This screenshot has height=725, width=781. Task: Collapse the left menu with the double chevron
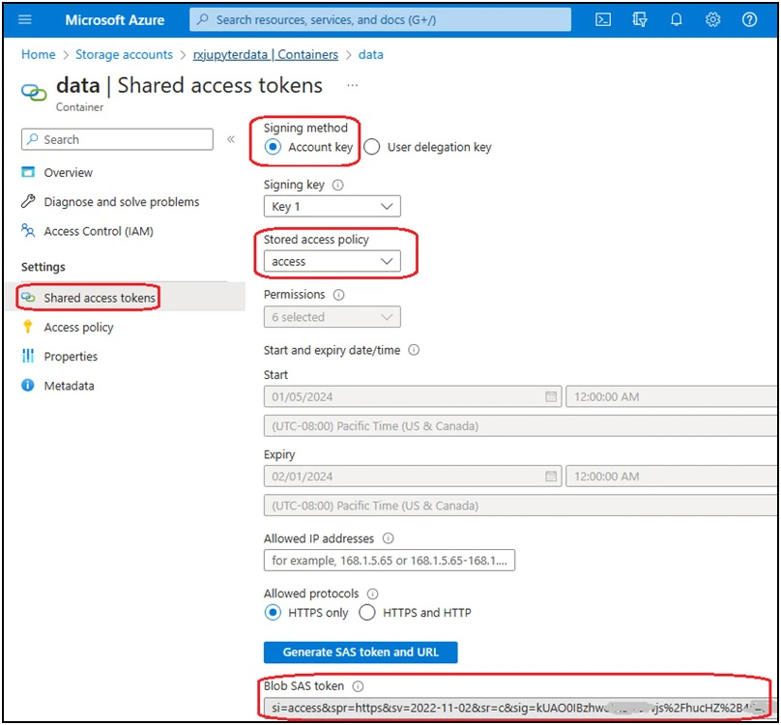pos(231,139)
